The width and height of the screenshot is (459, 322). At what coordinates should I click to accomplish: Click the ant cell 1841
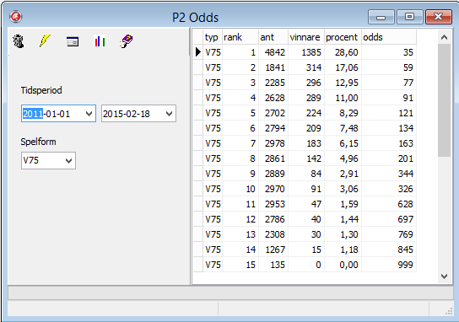pyautogui.click(x=273, y=67)
